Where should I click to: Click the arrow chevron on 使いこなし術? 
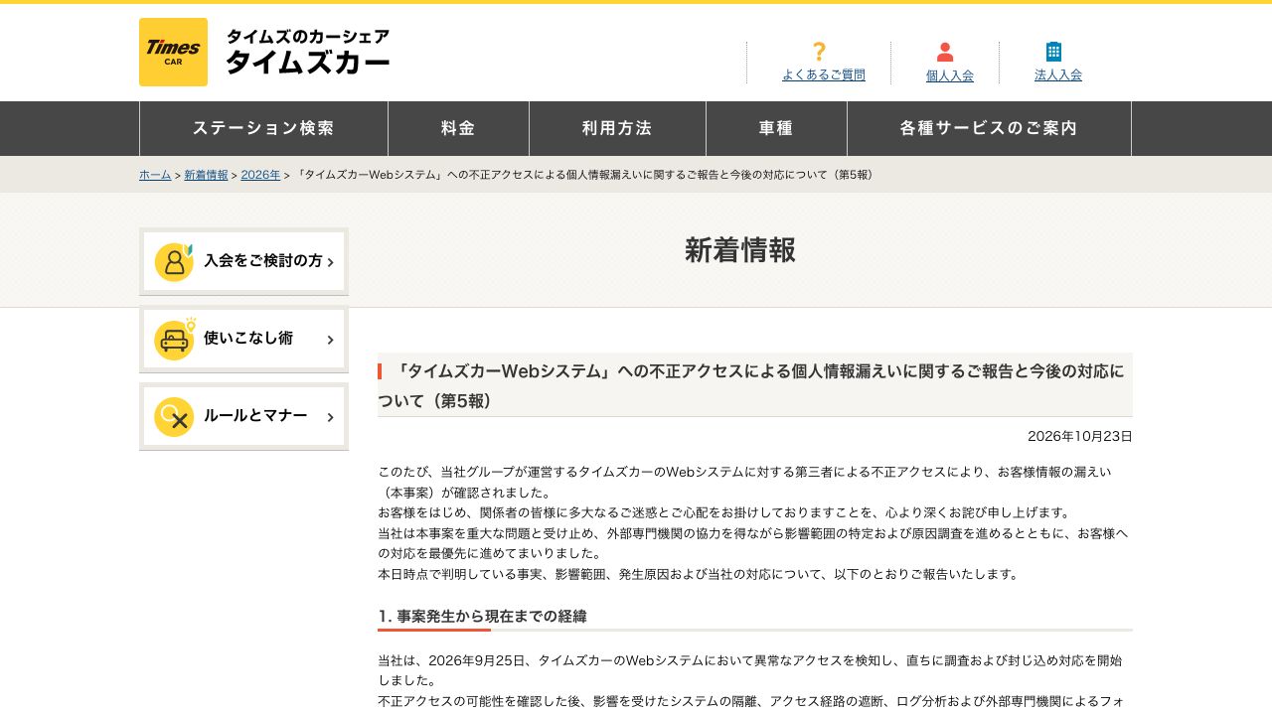point(330,340)
